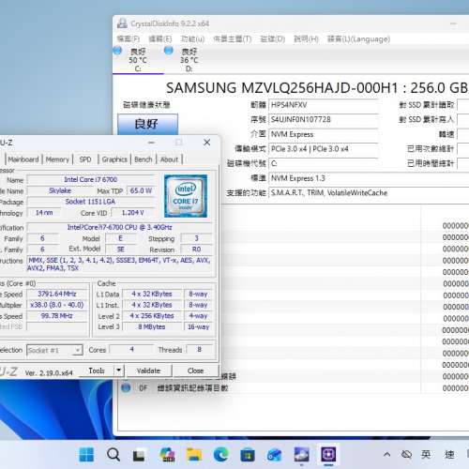Open the Windows Start menu
This screenshot has height=469, width=469.
coord(86,454)
